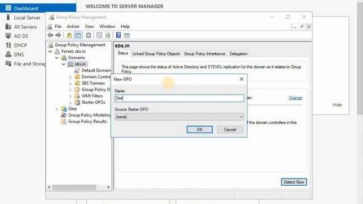Click the Back arrow toolbar icon
Image resolution: width=363 pixels, height=204 pixels.
50,35
